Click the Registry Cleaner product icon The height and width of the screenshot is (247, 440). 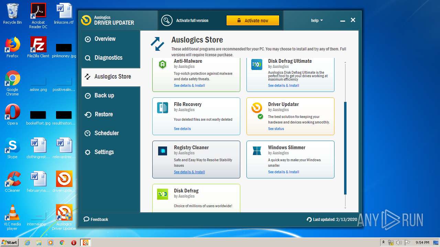[163, 151]
